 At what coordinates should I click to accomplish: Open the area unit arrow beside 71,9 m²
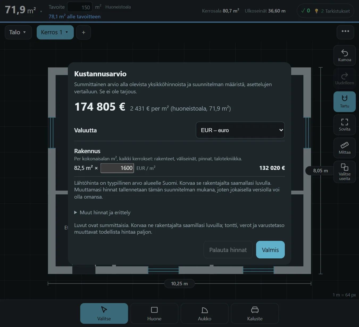click(41, 11)
